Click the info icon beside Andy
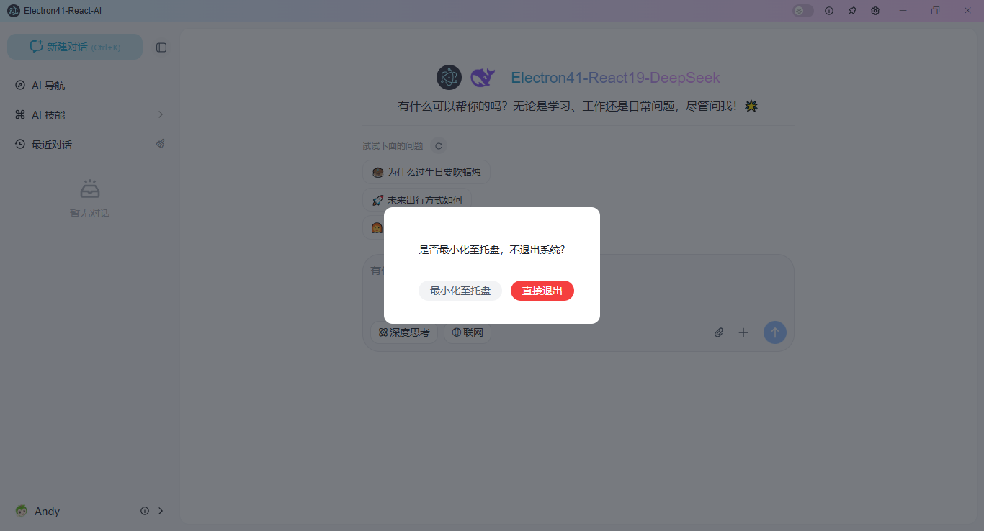The image size is (984, 531). (x=145, y=511)
